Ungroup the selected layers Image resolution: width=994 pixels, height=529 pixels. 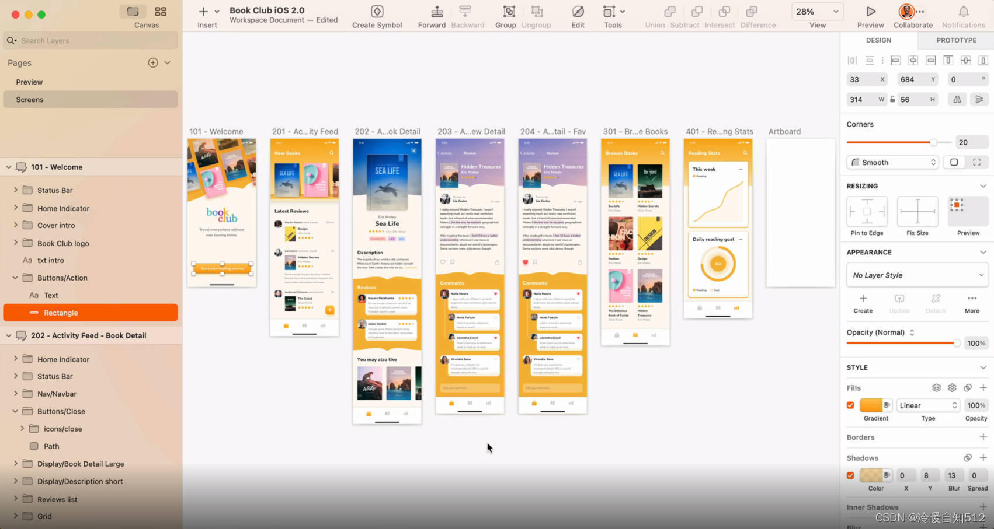[537, 12]
